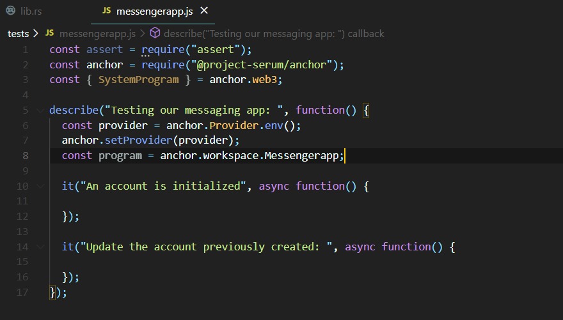Switch to the lib.rs tab
This screenshot has width=563, height=320.
tap(24, 11)
